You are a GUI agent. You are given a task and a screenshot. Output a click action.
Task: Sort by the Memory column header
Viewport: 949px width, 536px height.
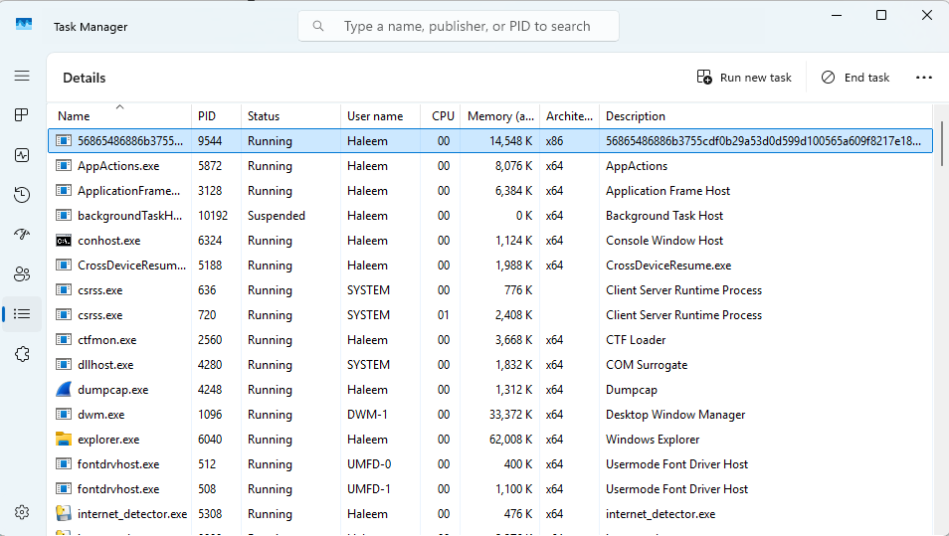500,116
